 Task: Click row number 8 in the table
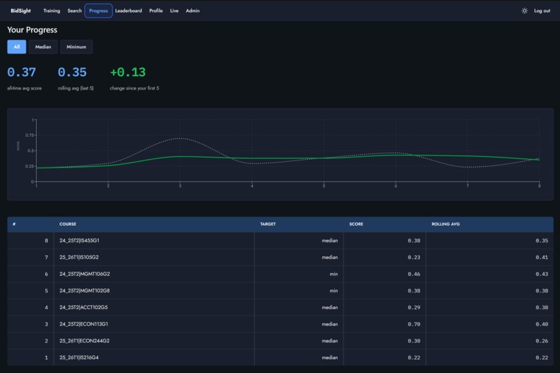(46, 240)
